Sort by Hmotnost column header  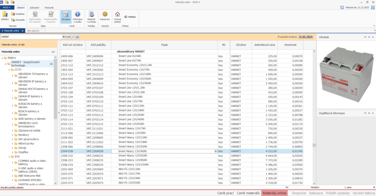point(290,45)
